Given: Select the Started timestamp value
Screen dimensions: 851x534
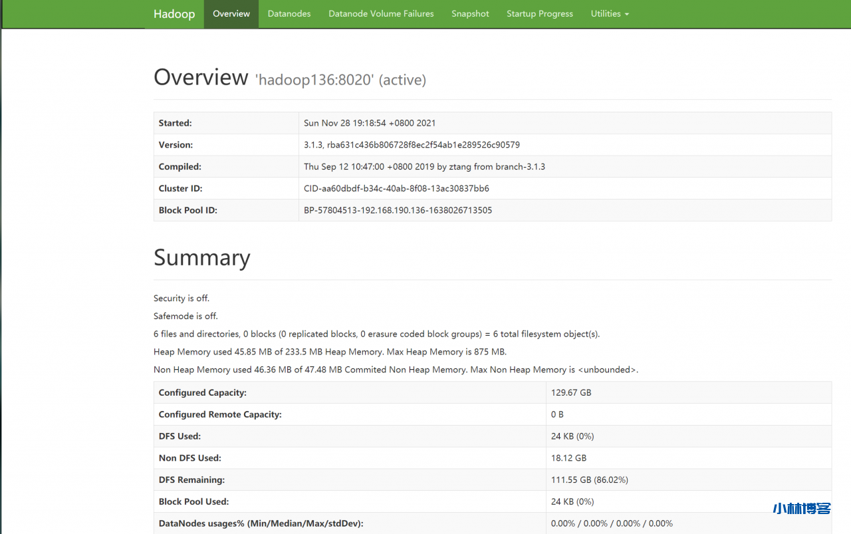Looking at the screenshot, I should click(370, 123).
